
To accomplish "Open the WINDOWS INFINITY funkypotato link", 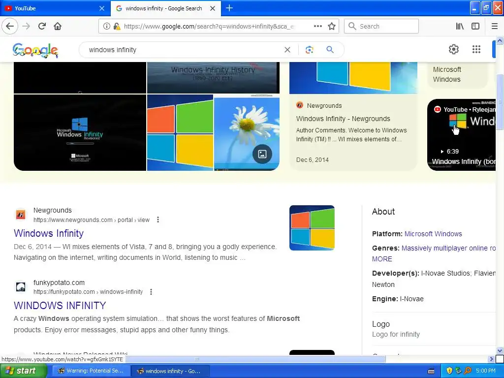I will coord(60,305).
